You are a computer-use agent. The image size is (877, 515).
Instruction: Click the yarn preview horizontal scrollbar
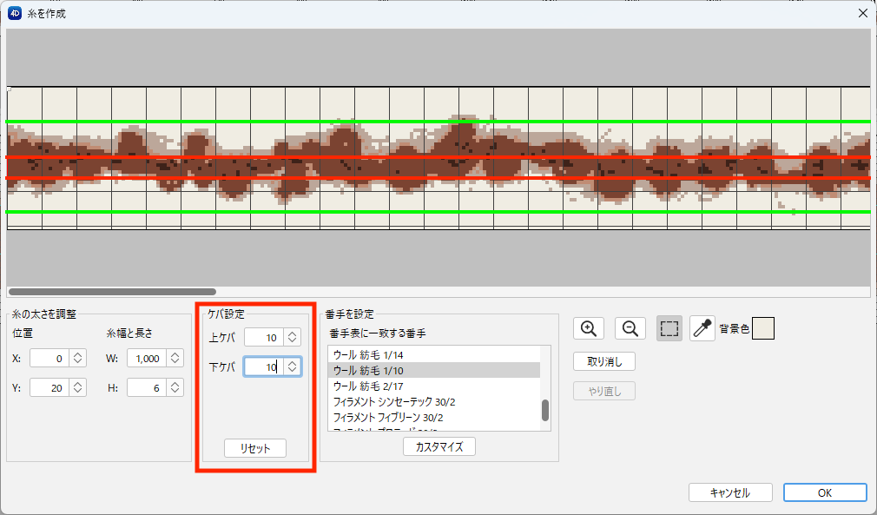[x=112, y=292]
